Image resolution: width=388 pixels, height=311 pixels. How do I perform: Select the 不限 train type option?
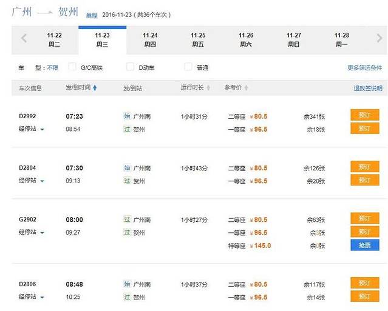pos(53,68)
